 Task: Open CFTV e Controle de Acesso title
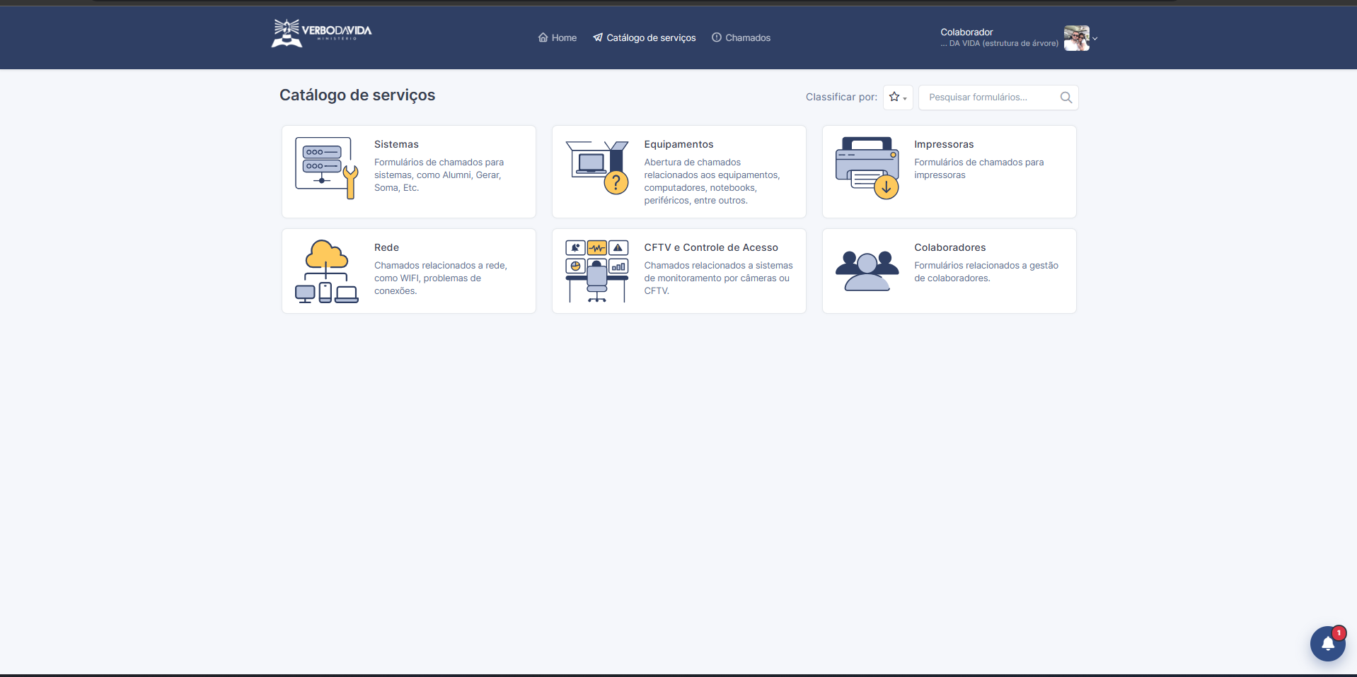click(x=711, y=247)
